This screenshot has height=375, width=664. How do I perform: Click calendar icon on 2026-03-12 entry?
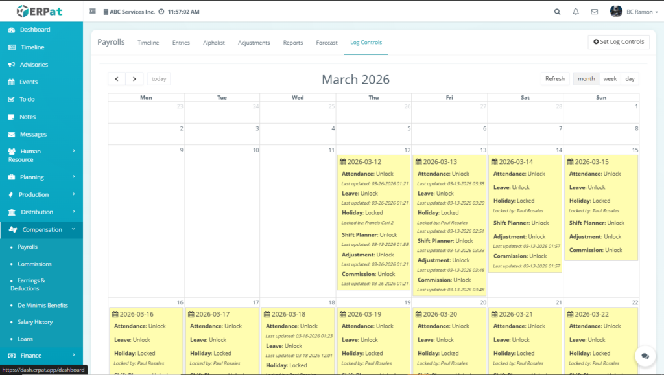coord(343,162)
